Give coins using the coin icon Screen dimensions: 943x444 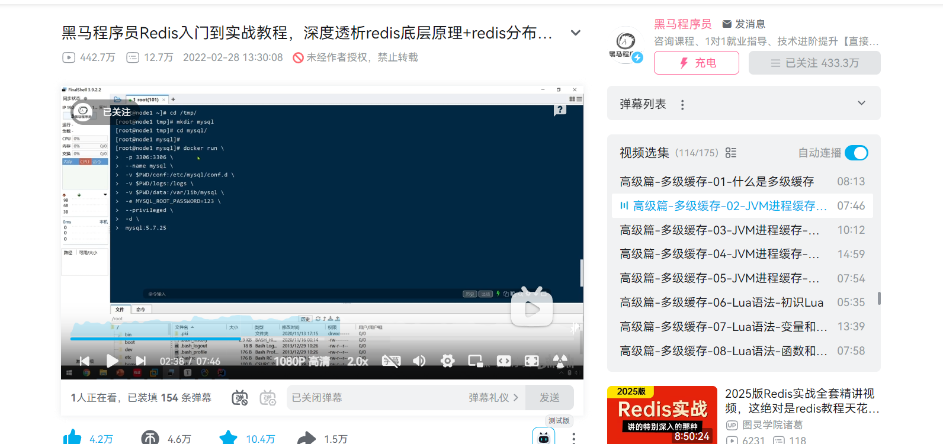click(x=150, y=438)
